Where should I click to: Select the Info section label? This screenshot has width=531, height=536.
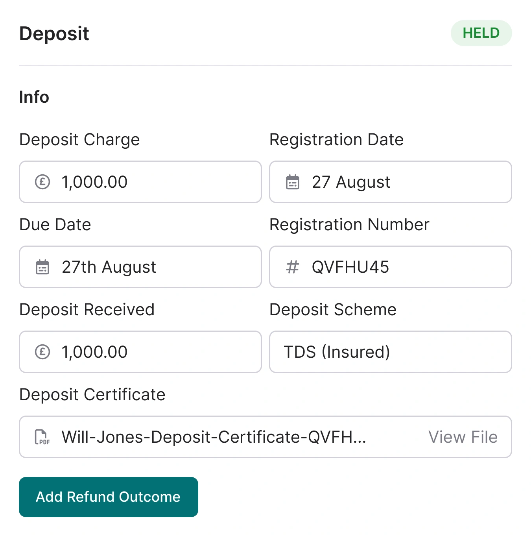[34, 97]
